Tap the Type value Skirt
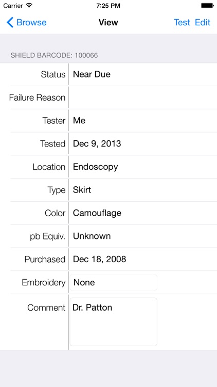217x387 pixels. 82,190
